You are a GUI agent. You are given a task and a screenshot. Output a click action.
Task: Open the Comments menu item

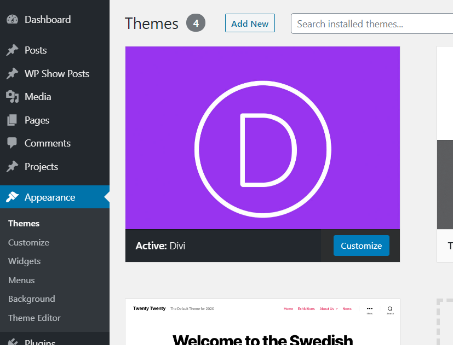[55, 143]
